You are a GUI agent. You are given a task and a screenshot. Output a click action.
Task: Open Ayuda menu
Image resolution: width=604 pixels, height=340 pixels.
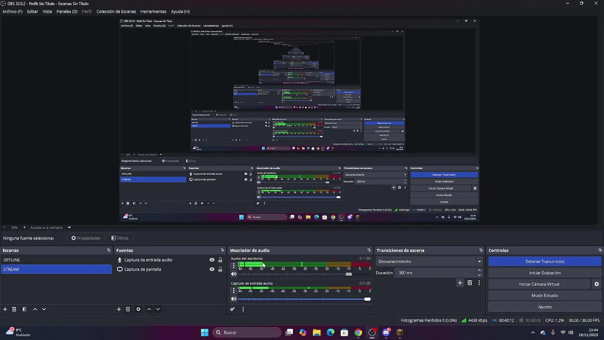click(180, 11)
